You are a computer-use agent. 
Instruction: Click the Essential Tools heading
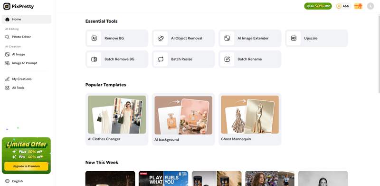point(101,21)
